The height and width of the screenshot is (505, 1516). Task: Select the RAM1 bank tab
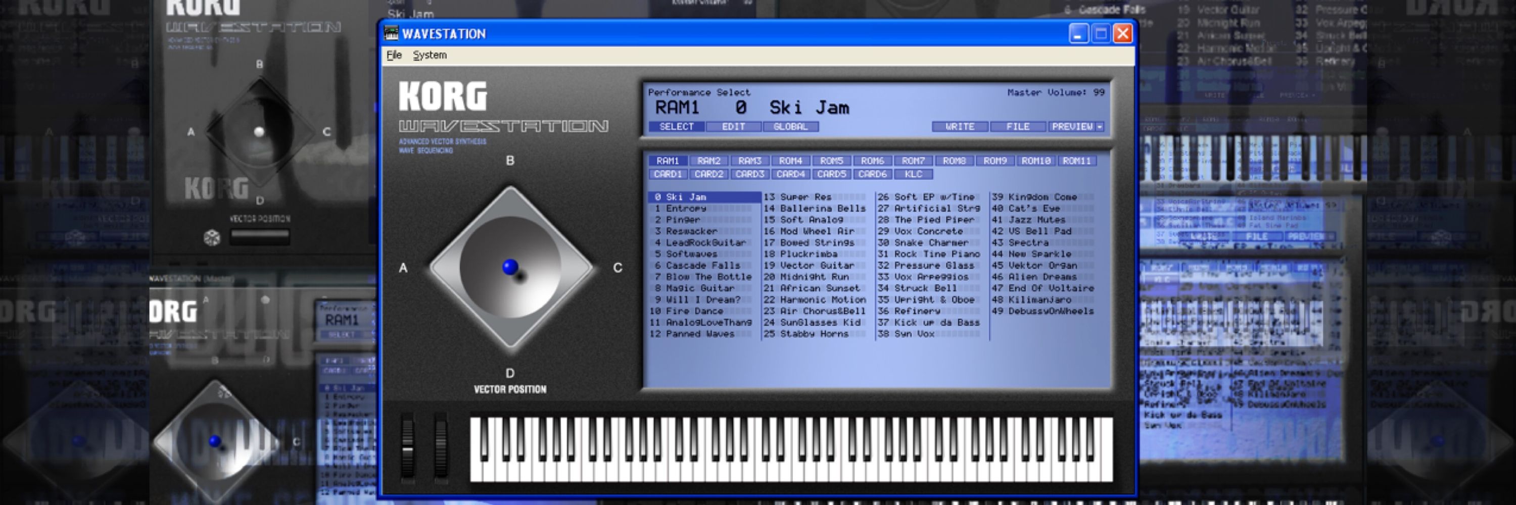pyautogui.click(x=668, y=161)
